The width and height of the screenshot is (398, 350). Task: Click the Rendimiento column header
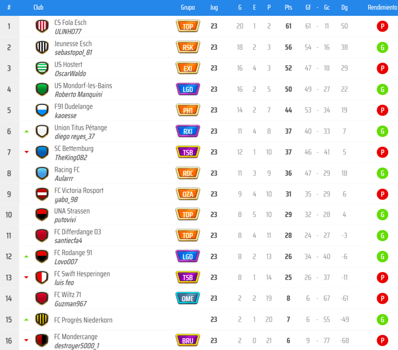(383, 8)
